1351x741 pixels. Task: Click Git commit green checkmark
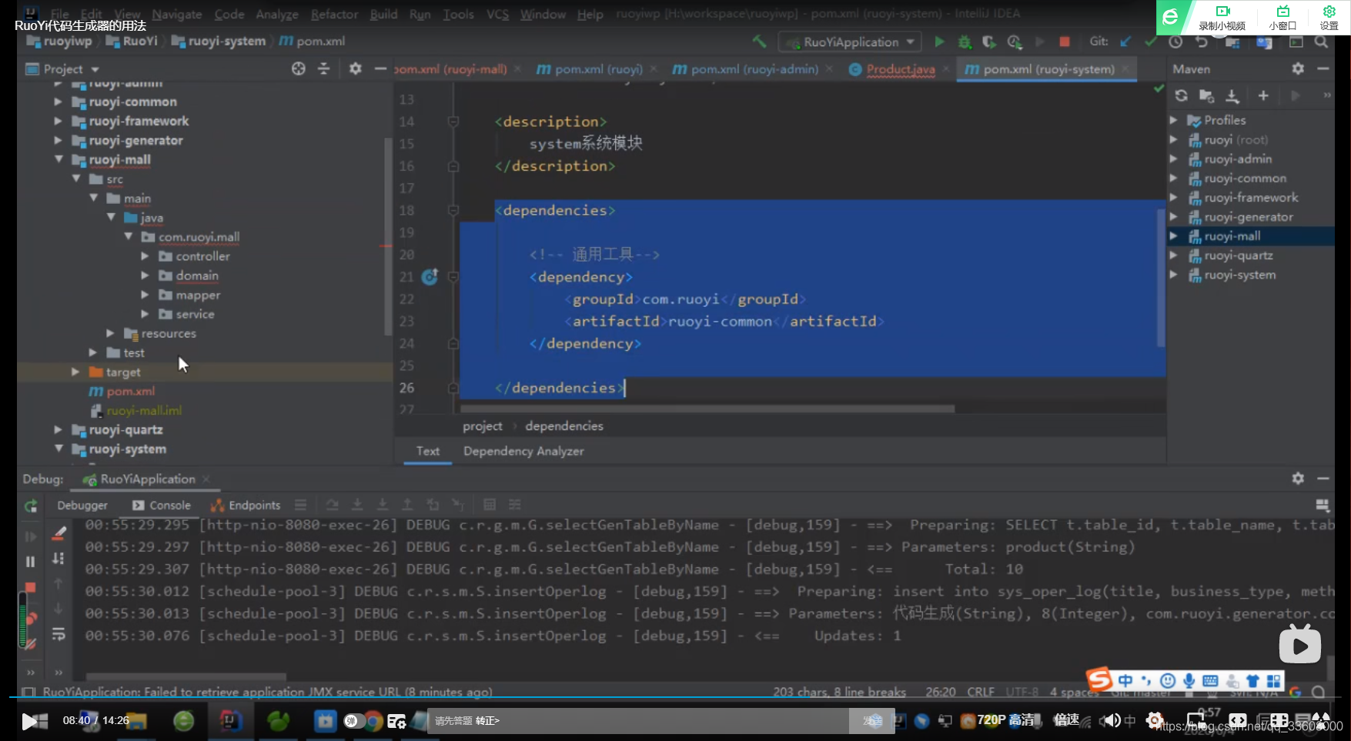pyautogui.click(x=1150, y=42)
